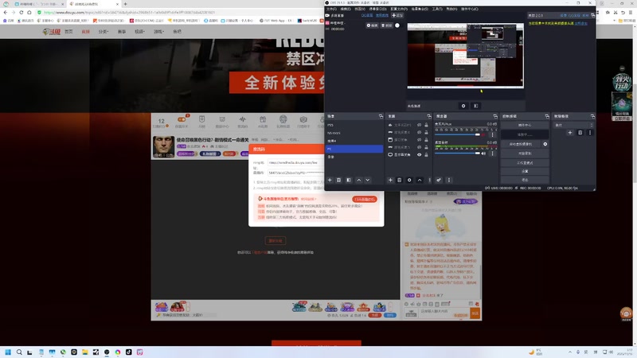Click 开始录制 button in OBS controls
The width and height of the screenshot is (637, 358).
pos(525,154)
